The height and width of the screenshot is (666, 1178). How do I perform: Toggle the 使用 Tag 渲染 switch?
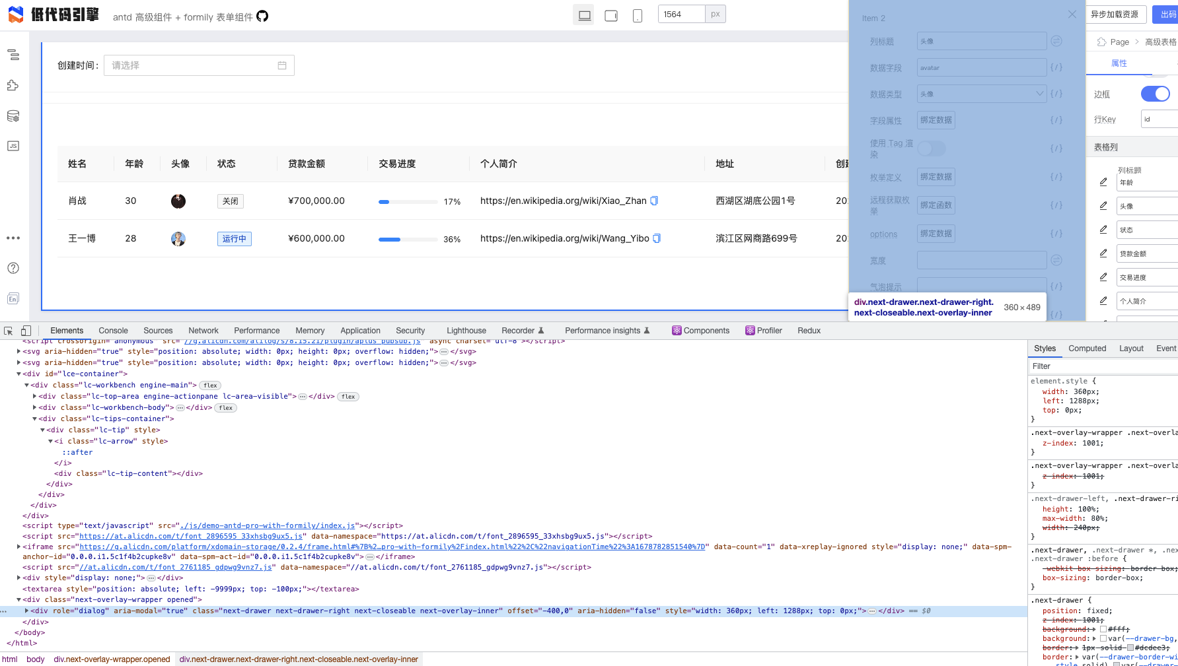point(932,149)
